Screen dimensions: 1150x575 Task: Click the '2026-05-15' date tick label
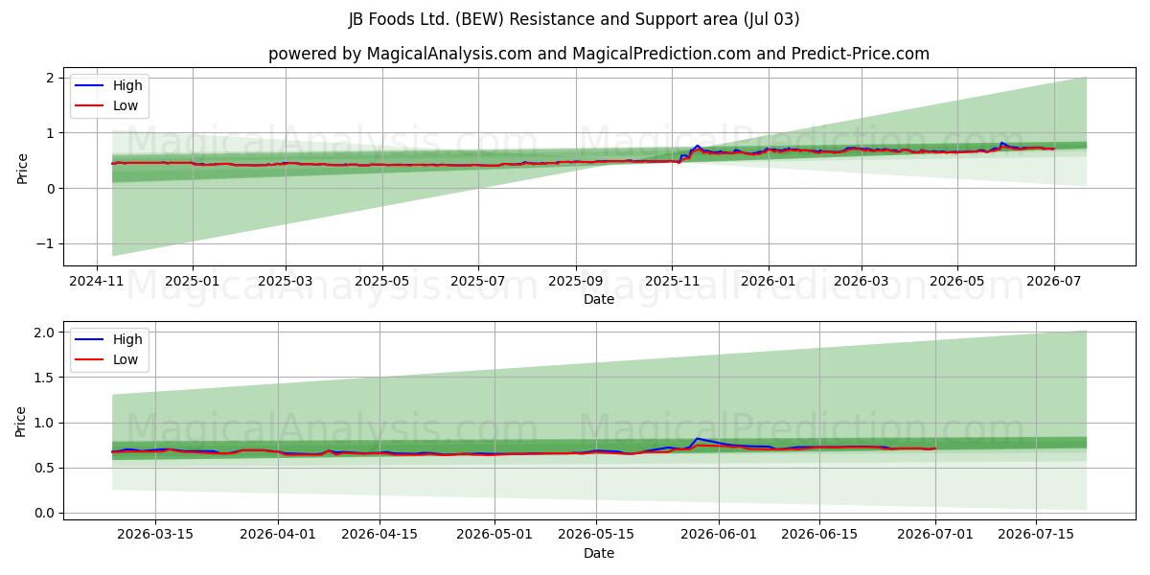[596, 535]
